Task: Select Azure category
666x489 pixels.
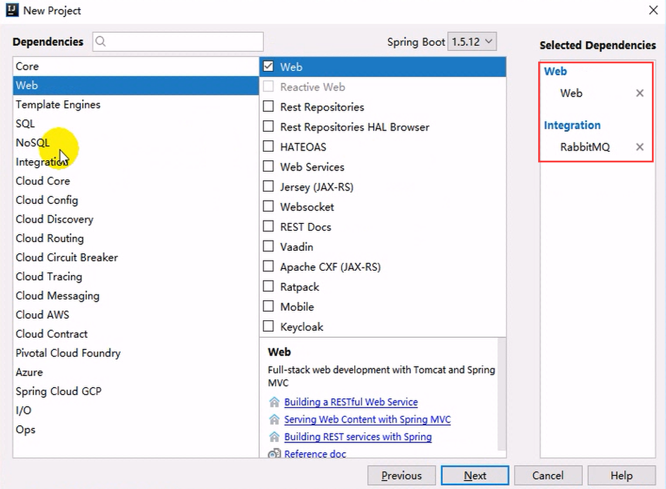Action: pyautogui.click(x=135, y=372)
